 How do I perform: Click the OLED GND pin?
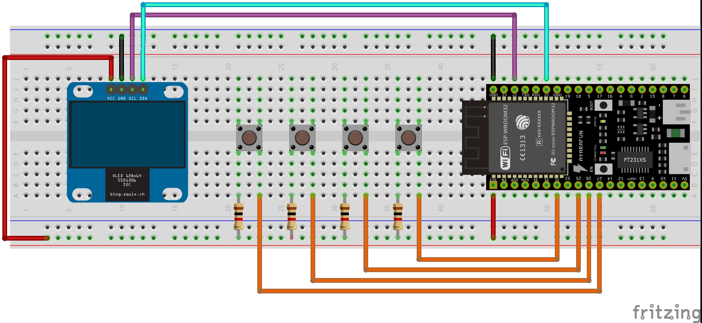pyautogui.click(x=122, y=90)
